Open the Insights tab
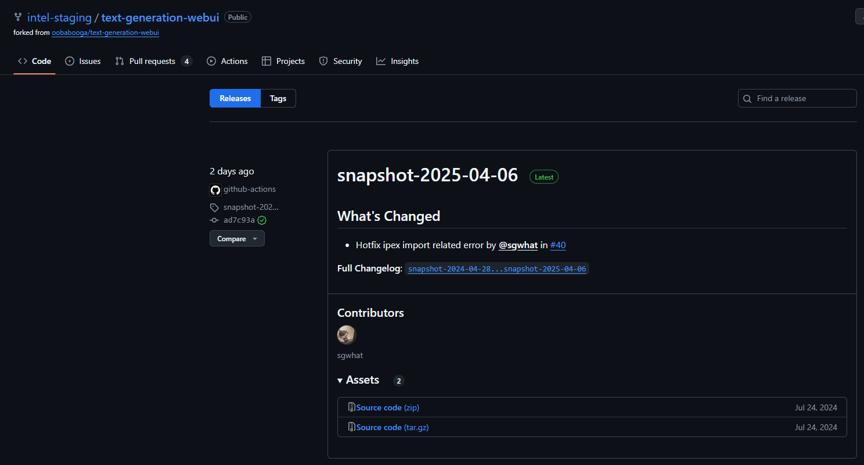This screenshot has height=465, width=864. (x=397, y=61)
